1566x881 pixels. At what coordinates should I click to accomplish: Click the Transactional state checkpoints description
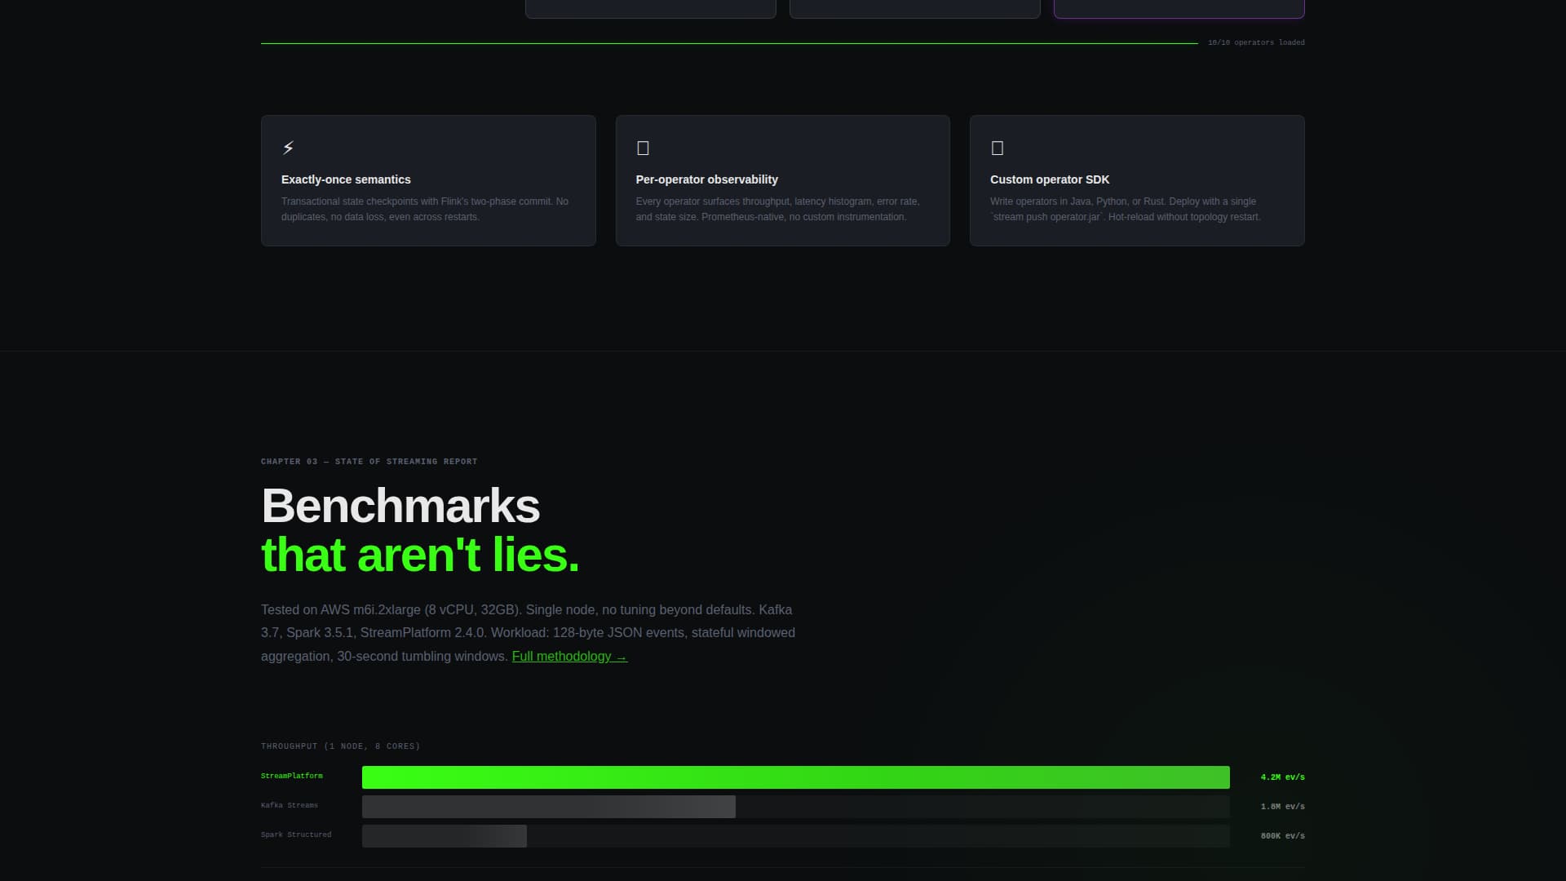[425, 209]
